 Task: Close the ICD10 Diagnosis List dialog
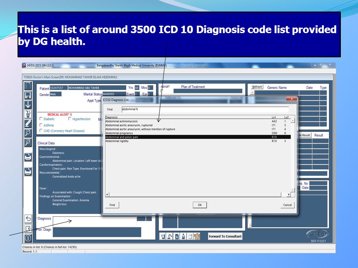point(292,99)
